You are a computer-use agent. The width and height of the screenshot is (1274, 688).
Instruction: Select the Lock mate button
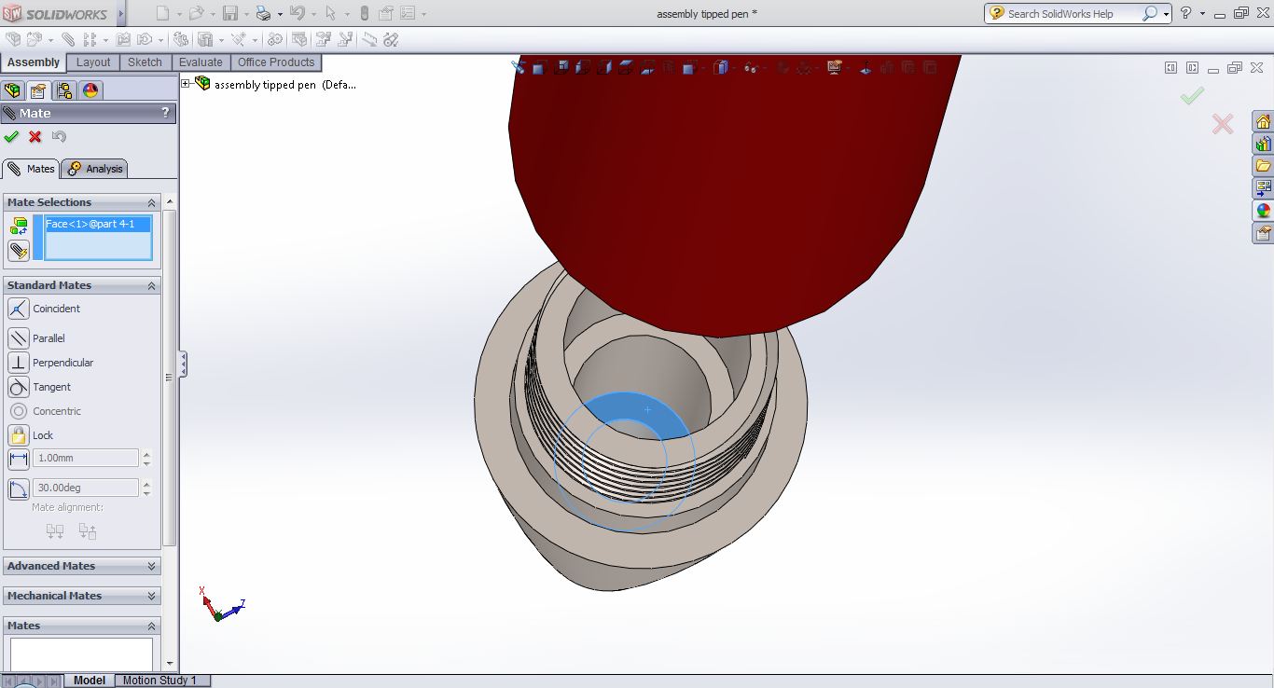[x=19, y=435]
